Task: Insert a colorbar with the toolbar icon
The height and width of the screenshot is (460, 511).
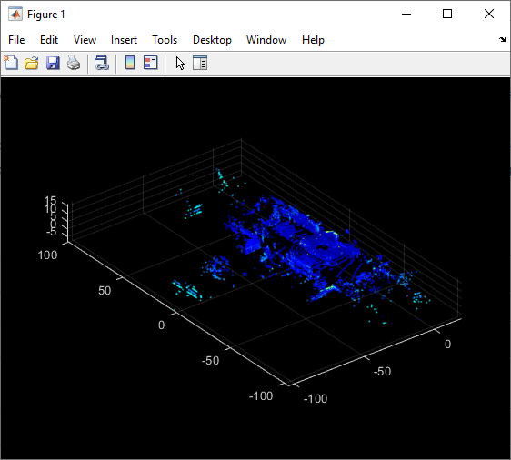Action: (x=130, y=63)
